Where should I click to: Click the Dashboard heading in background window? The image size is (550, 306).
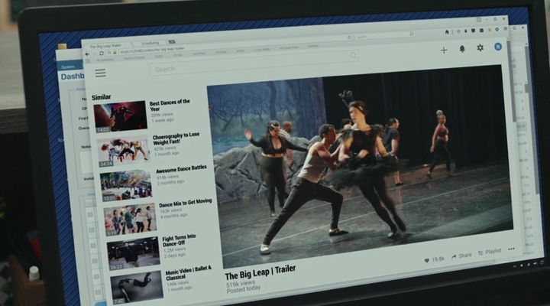coord(73,76)
